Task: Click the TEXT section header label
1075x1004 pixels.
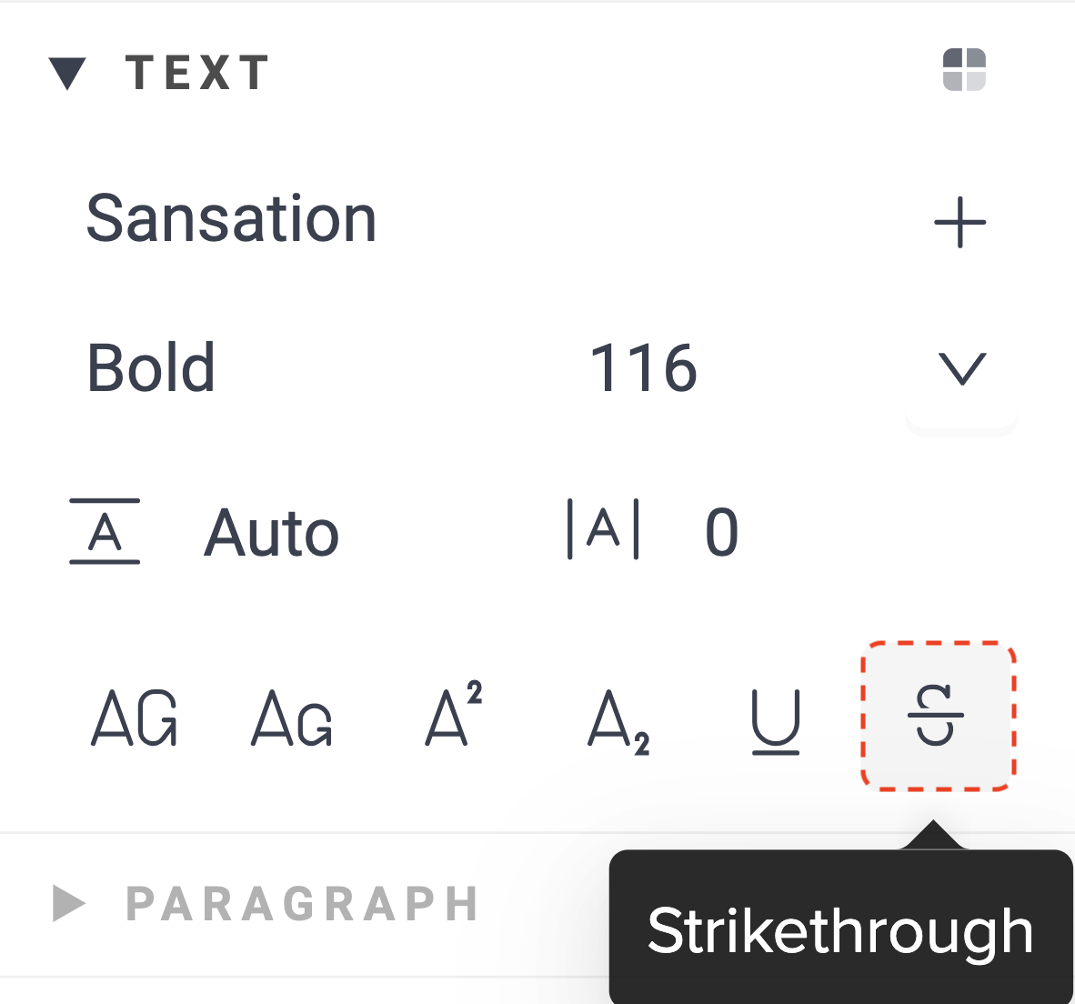Action: (x=197, y=74)
